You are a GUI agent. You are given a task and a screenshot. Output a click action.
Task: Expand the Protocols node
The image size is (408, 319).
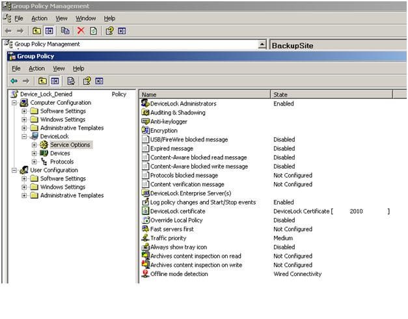coord(34,161)
